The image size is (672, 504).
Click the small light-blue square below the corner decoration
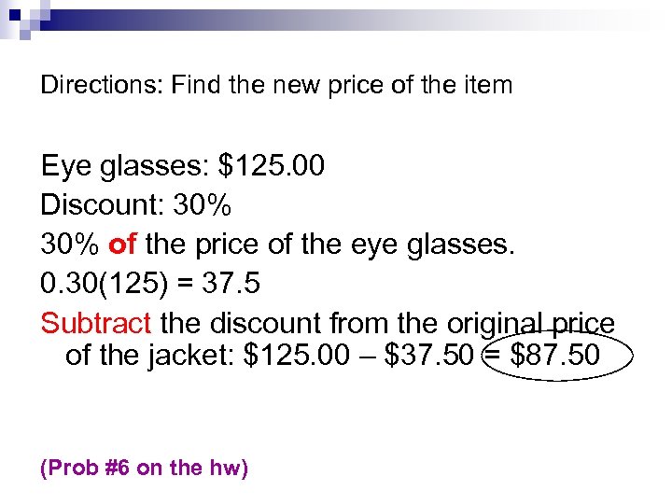25,35
